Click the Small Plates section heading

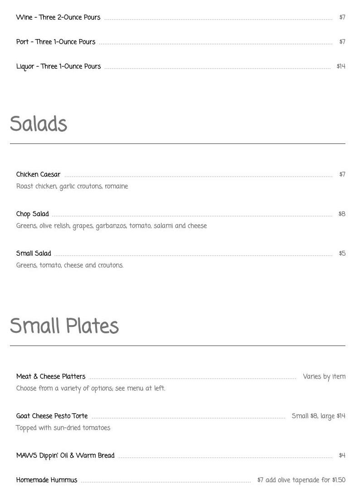(64, 325)
